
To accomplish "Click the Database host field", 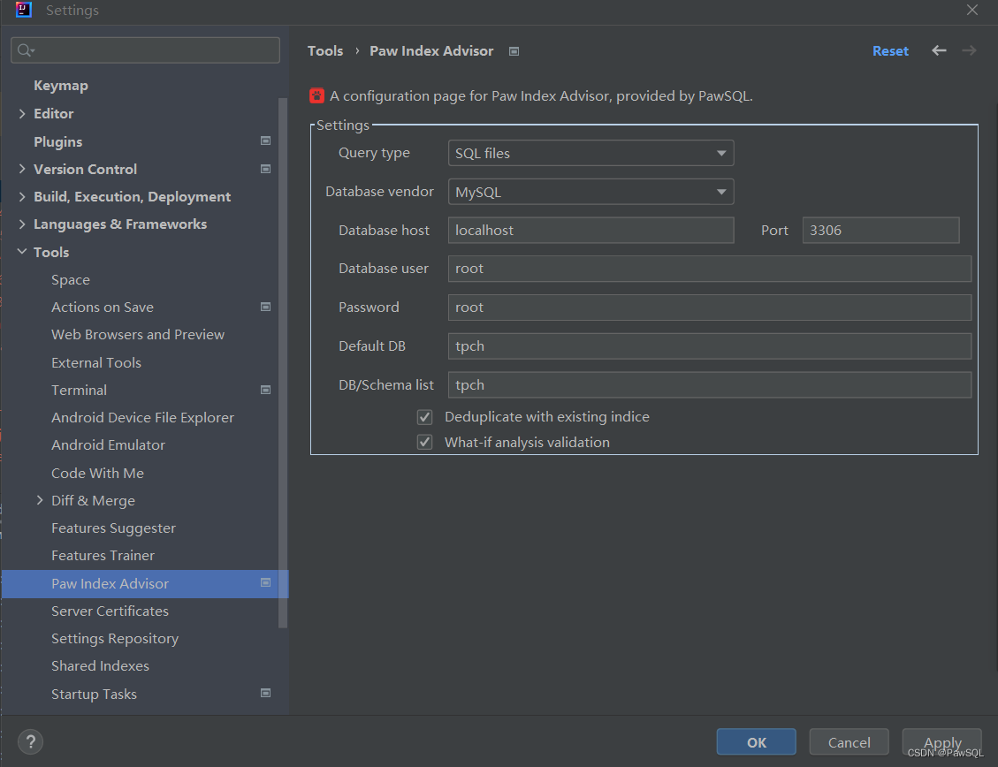I will tap(590, 231).
